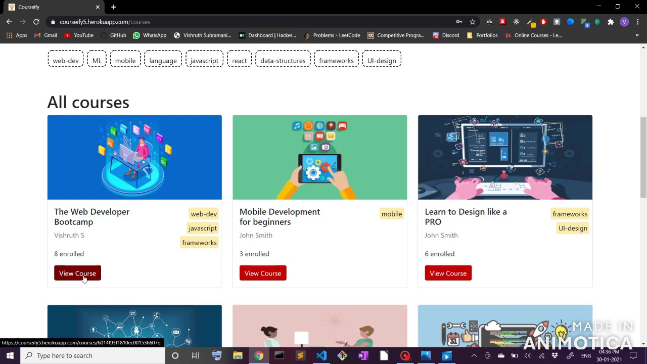Open the WhatsApp bookmark
The width and height of the screenshot is (647, 364).
click(x=150, y=35)
